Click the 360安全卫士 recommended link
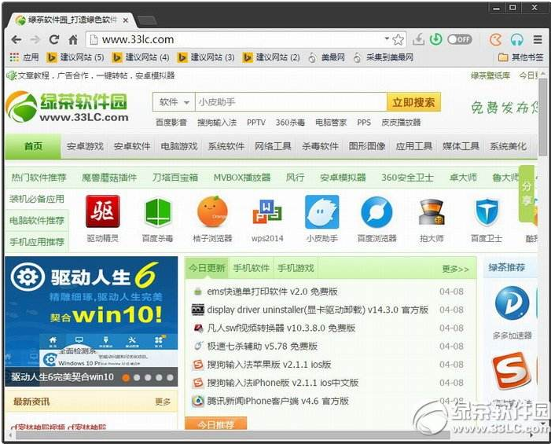This screenshot has width=551, height=444. pos(407,178)
